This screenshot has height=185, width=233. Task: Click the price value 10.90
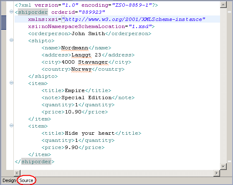(73, 112)
